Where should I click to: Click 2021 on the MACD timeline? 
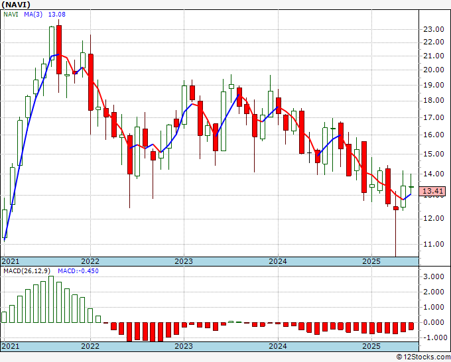(x=11, y=346)
